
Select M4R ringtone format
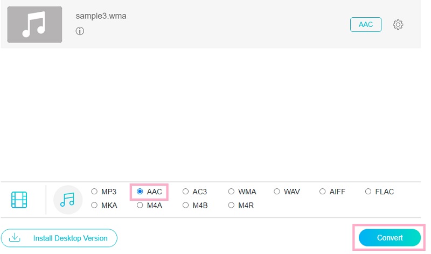coord(232,205)
